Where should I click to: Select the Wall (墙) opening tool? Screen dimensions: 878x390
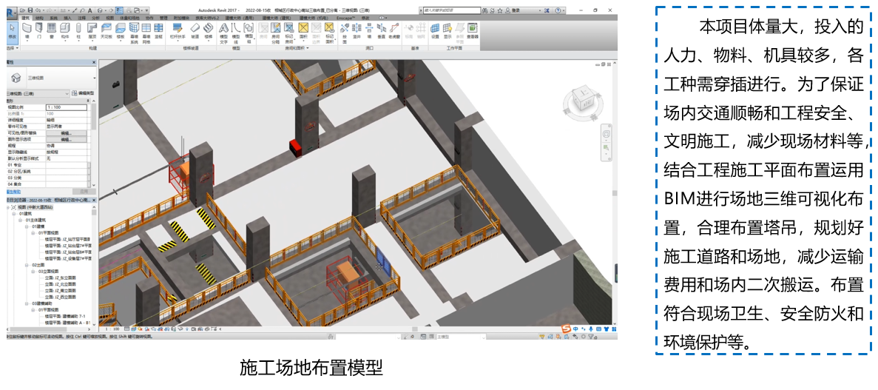click(370, 31)
